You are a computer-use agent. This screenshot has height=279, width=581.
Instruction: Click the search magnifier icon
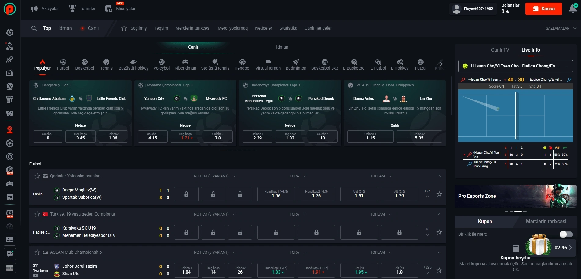coord(34,28)
